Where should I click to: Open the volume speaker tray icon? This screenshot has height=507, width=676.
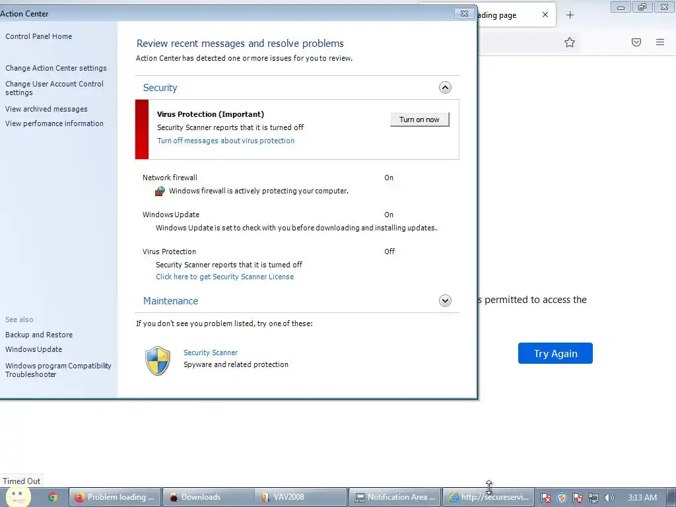(x=609, y=498)
